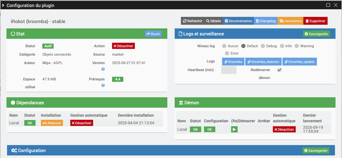Click the circle icon in Etat header
342x158 pixels.
click(13, 34)
